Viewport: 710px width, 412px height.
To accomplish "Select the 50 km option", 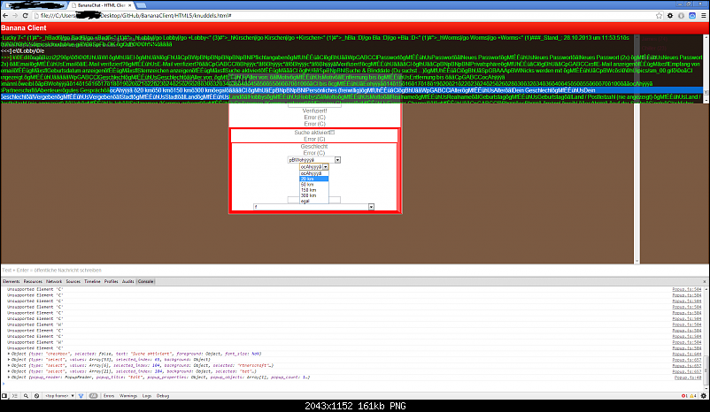I will coord(313,185).
